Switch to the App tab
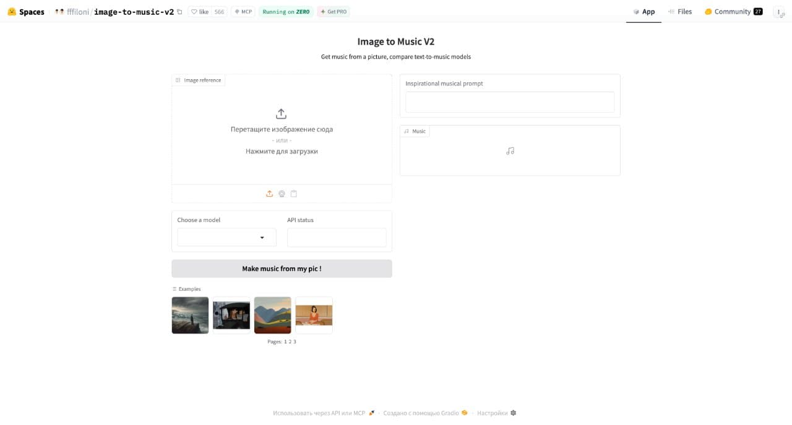 click(x=643, y=12)
